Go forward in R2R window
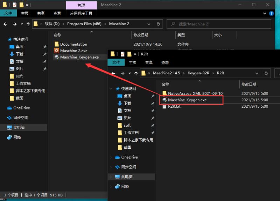The height and width of the screenshot is (201, 280). 122,73
